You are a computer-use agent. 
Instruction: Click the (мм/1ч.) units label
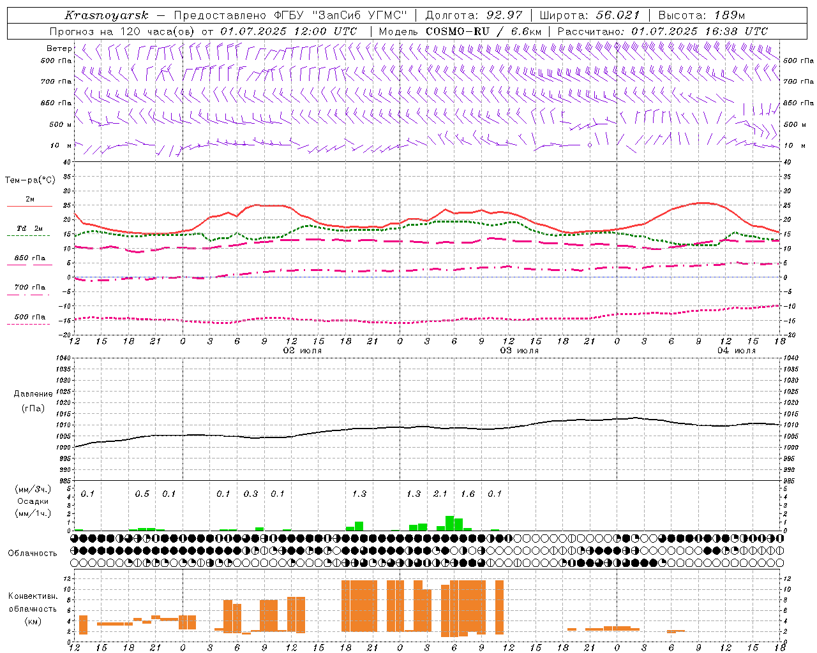click(x=33, y=513)
